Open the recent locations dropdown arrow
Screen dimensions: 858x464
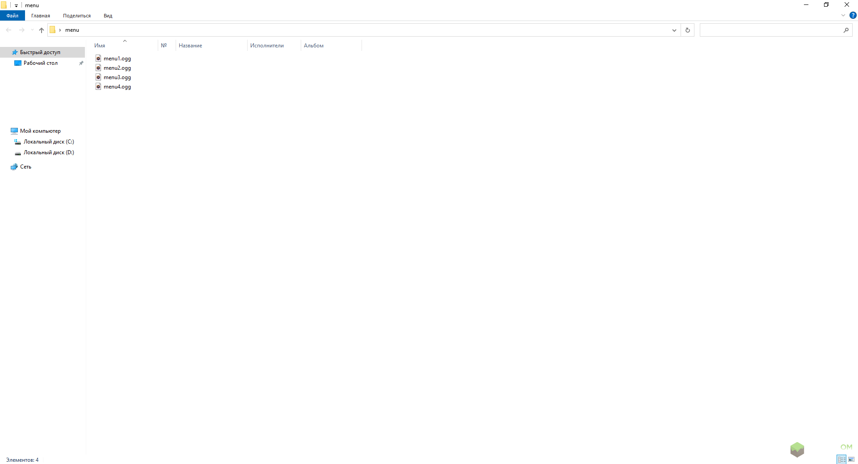click(x=32, y=30)
